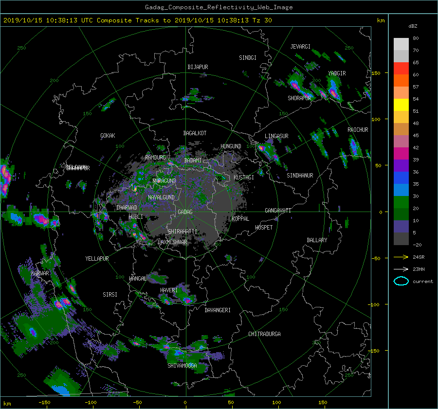Click the SHIRAHATTI city label
The width and height of the screenshot is (438, 409).
(182, 231)
